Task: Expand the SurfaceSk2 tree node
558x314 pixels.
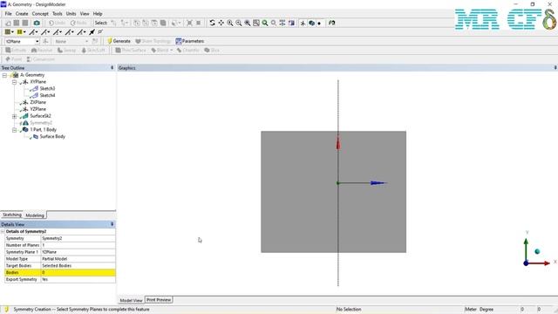Action: click(15, 116)
